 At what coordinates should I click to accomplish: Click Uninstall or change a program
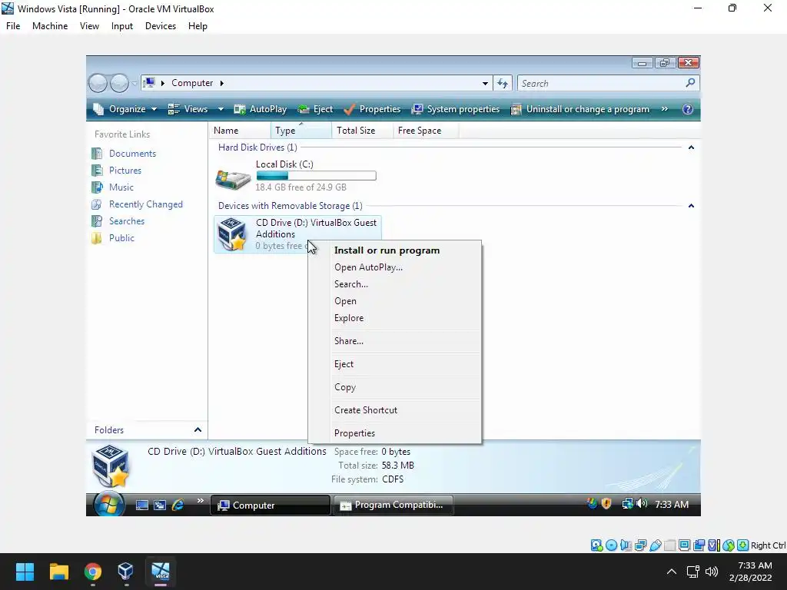click(x=580, y=109)
